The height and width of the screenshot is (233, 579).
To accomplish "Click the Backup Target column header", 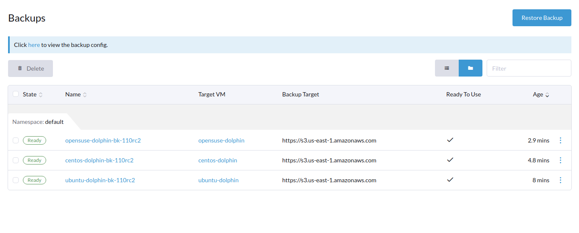I will [301, 94].
